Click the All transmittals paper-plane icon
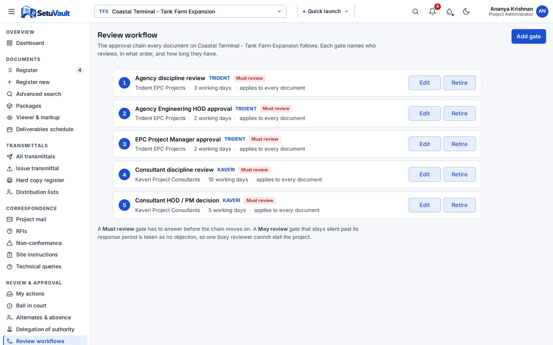The width and height of the screenshot is (553, 345). point(10,157)
